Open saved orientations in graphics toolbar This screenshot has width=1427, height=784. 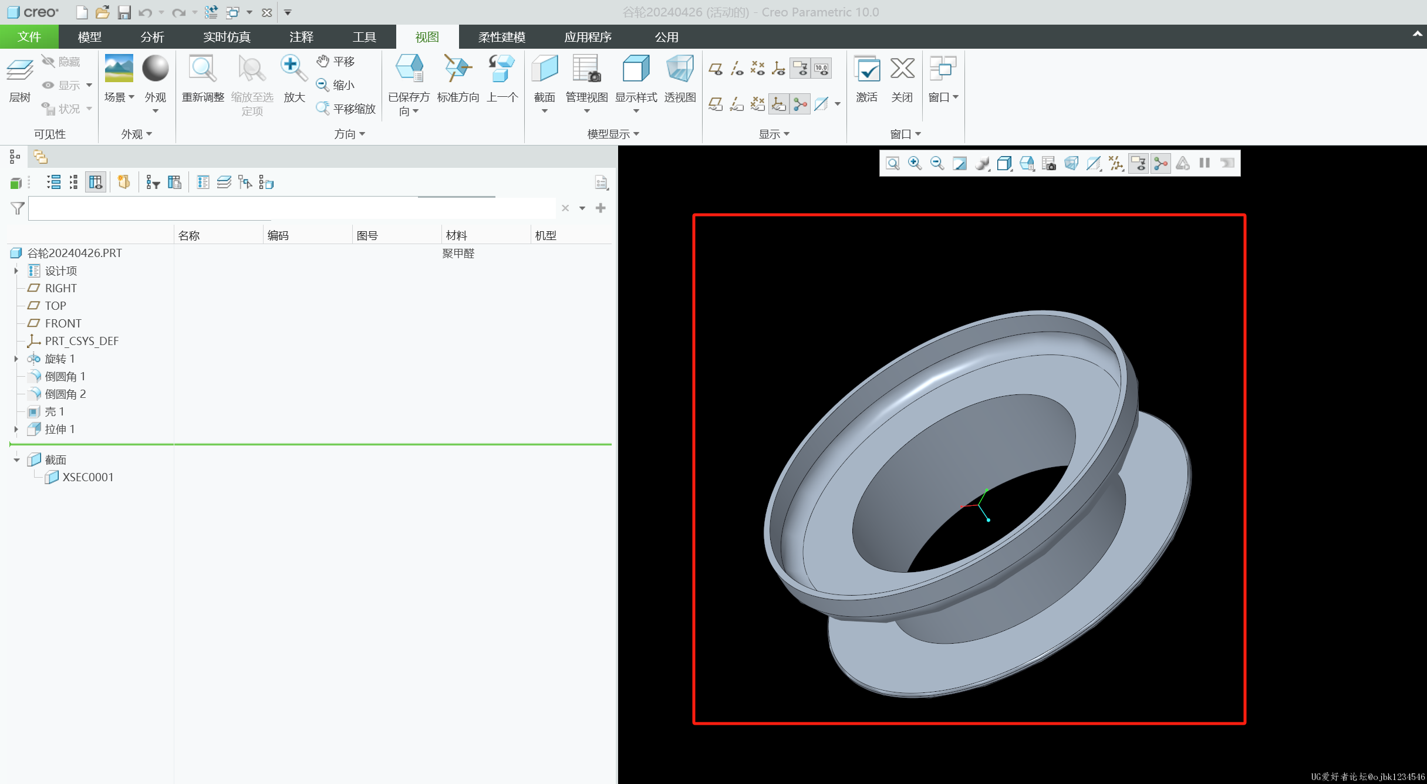[x=1027, y=163]
